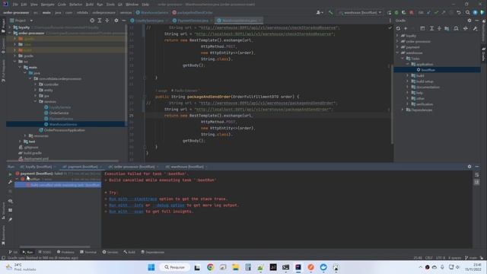Collapse all in Project panel header
The image size is (487, 274).
point(107,21)
